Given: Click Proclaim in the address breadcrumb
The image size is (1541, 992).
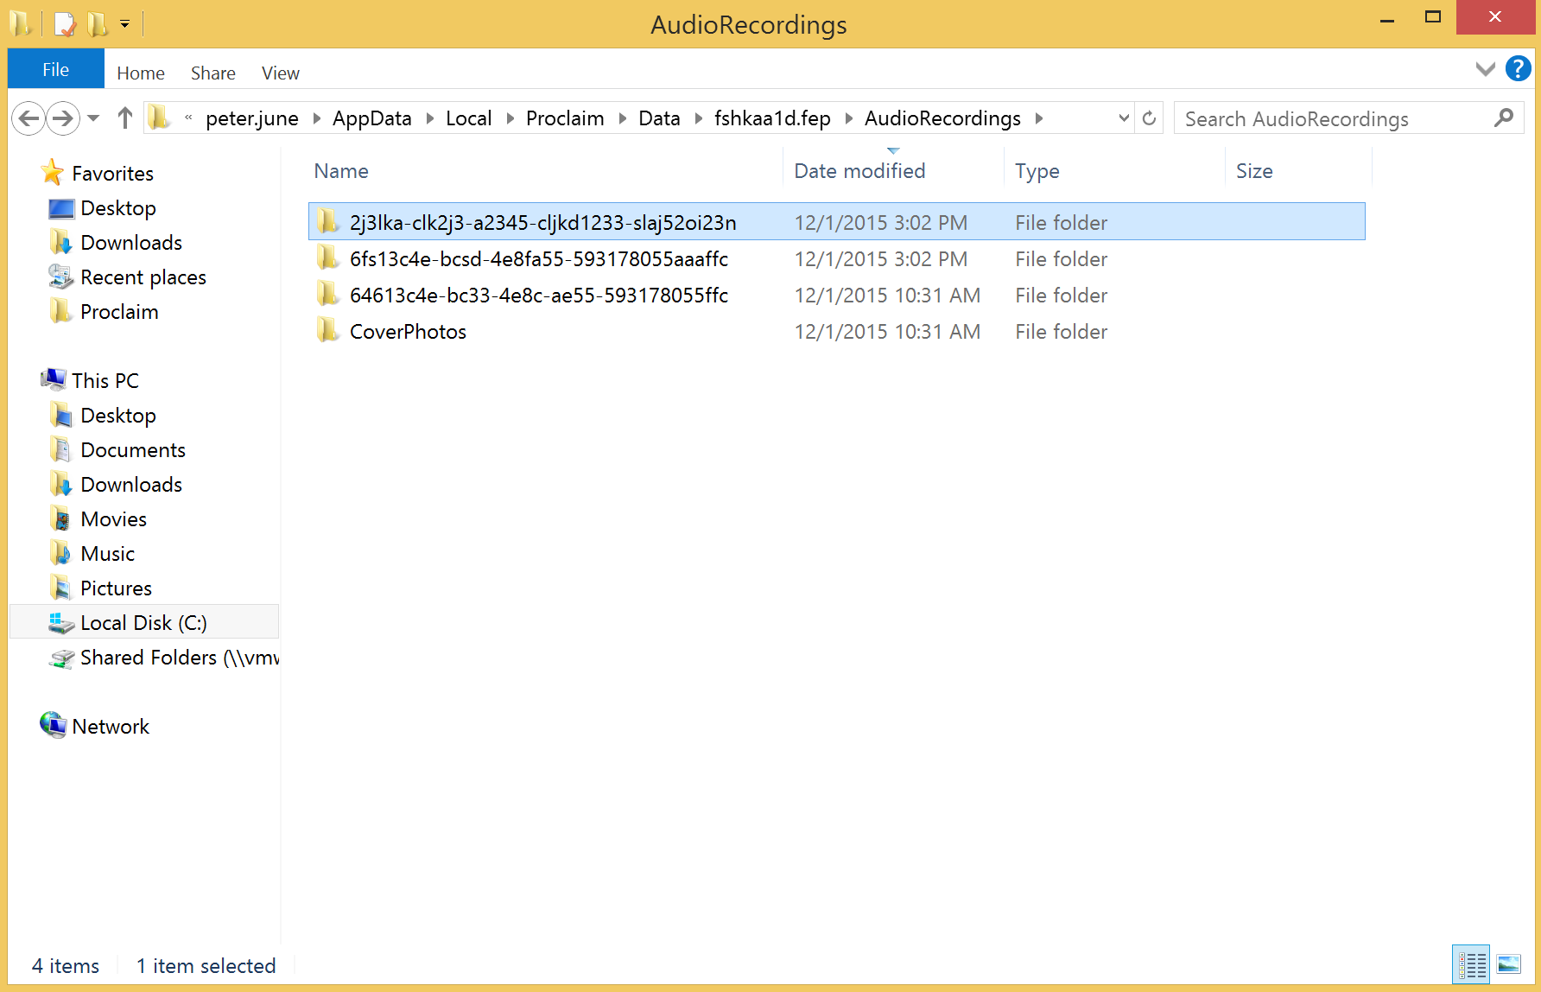Looking at the screenshot, I should 564,118.
